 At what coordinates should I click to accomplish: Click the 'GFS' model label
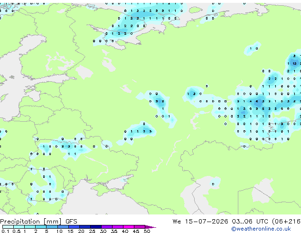pos(71,222)
